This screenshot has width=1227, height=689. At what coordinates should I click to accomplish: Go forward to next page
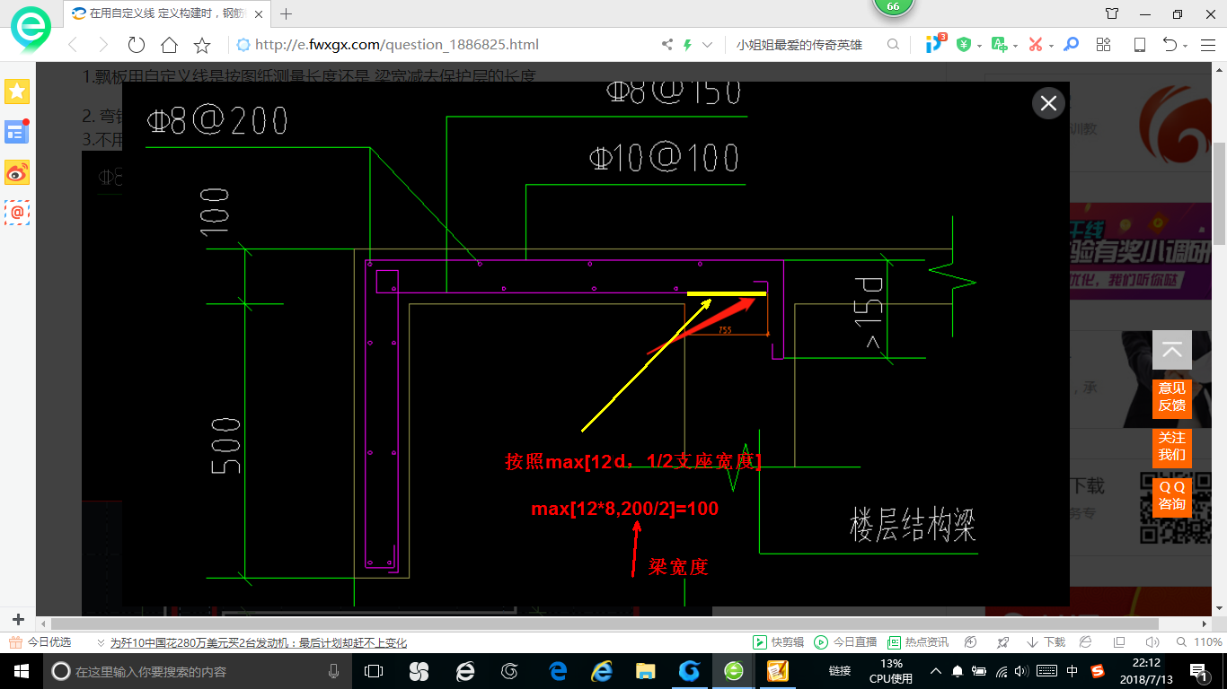click(x=103, y=45)
